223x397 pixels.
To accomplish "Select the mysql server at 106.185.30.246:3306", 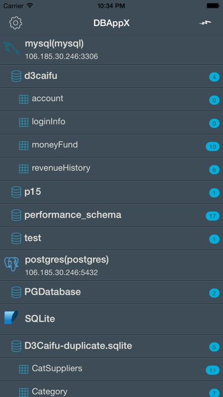I will click(x=111, y=49).
